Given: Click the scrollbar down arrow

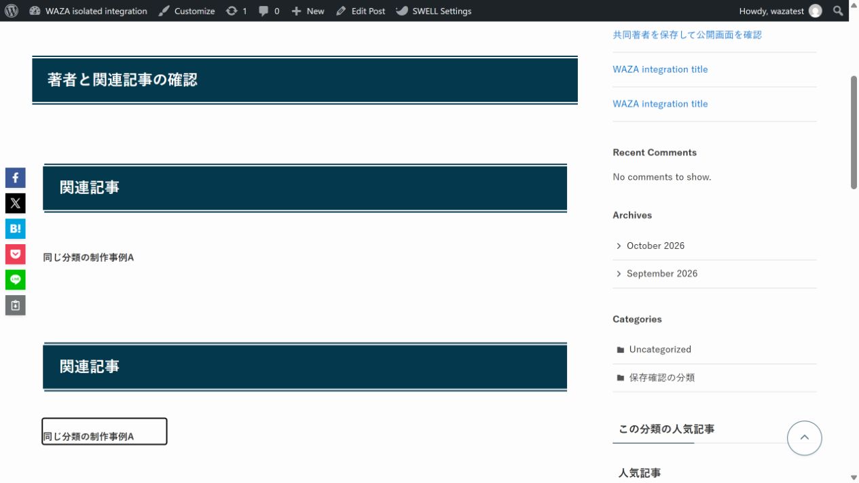Looking at the screenshot, I should [854, 478].
